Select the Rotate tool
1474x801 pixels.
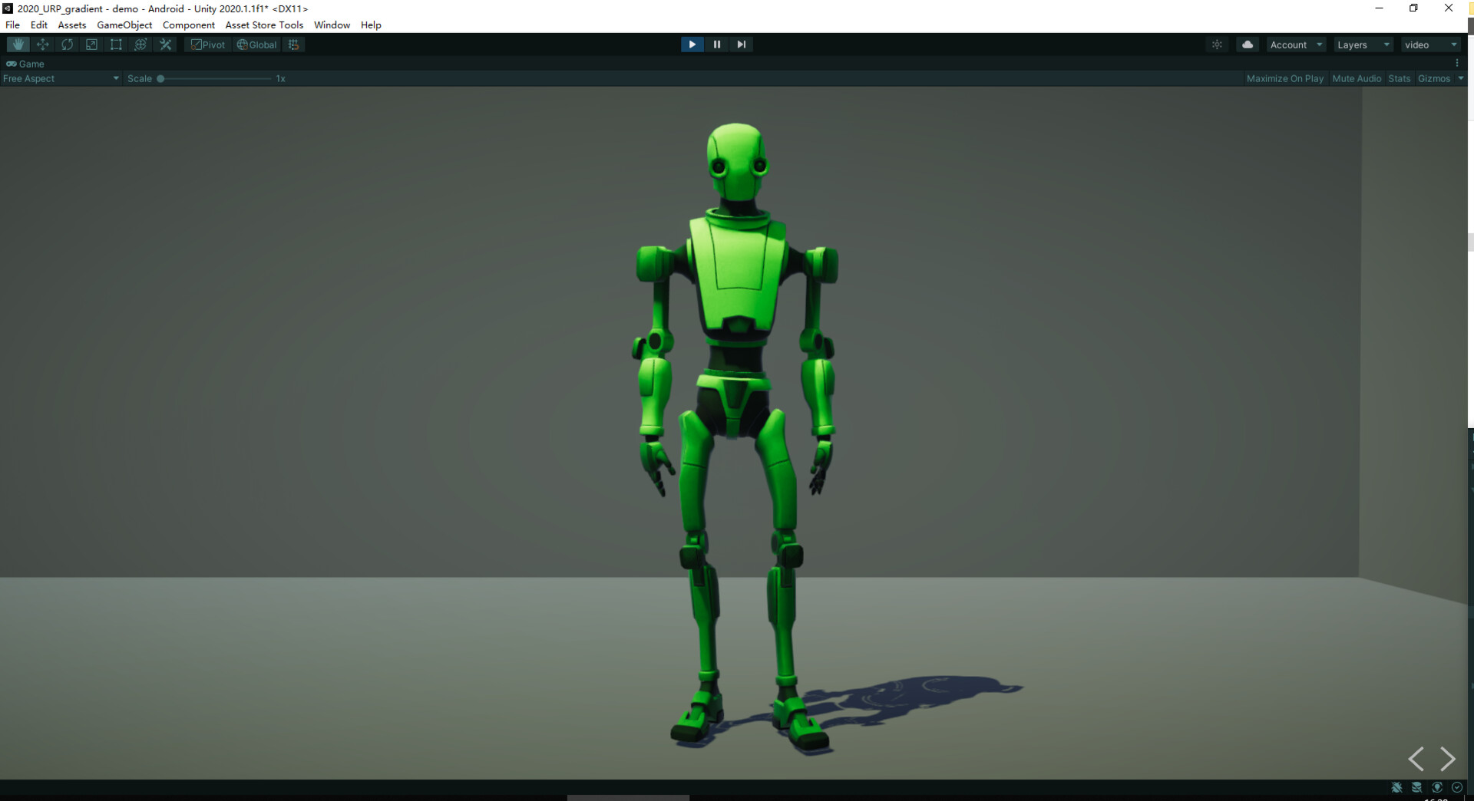click(68, 44)
